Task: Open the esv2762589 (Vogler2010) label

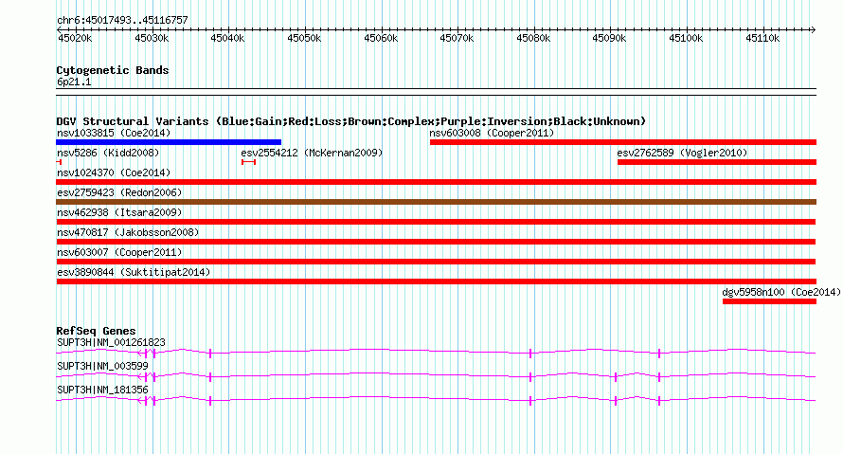Action: (682, 153)
